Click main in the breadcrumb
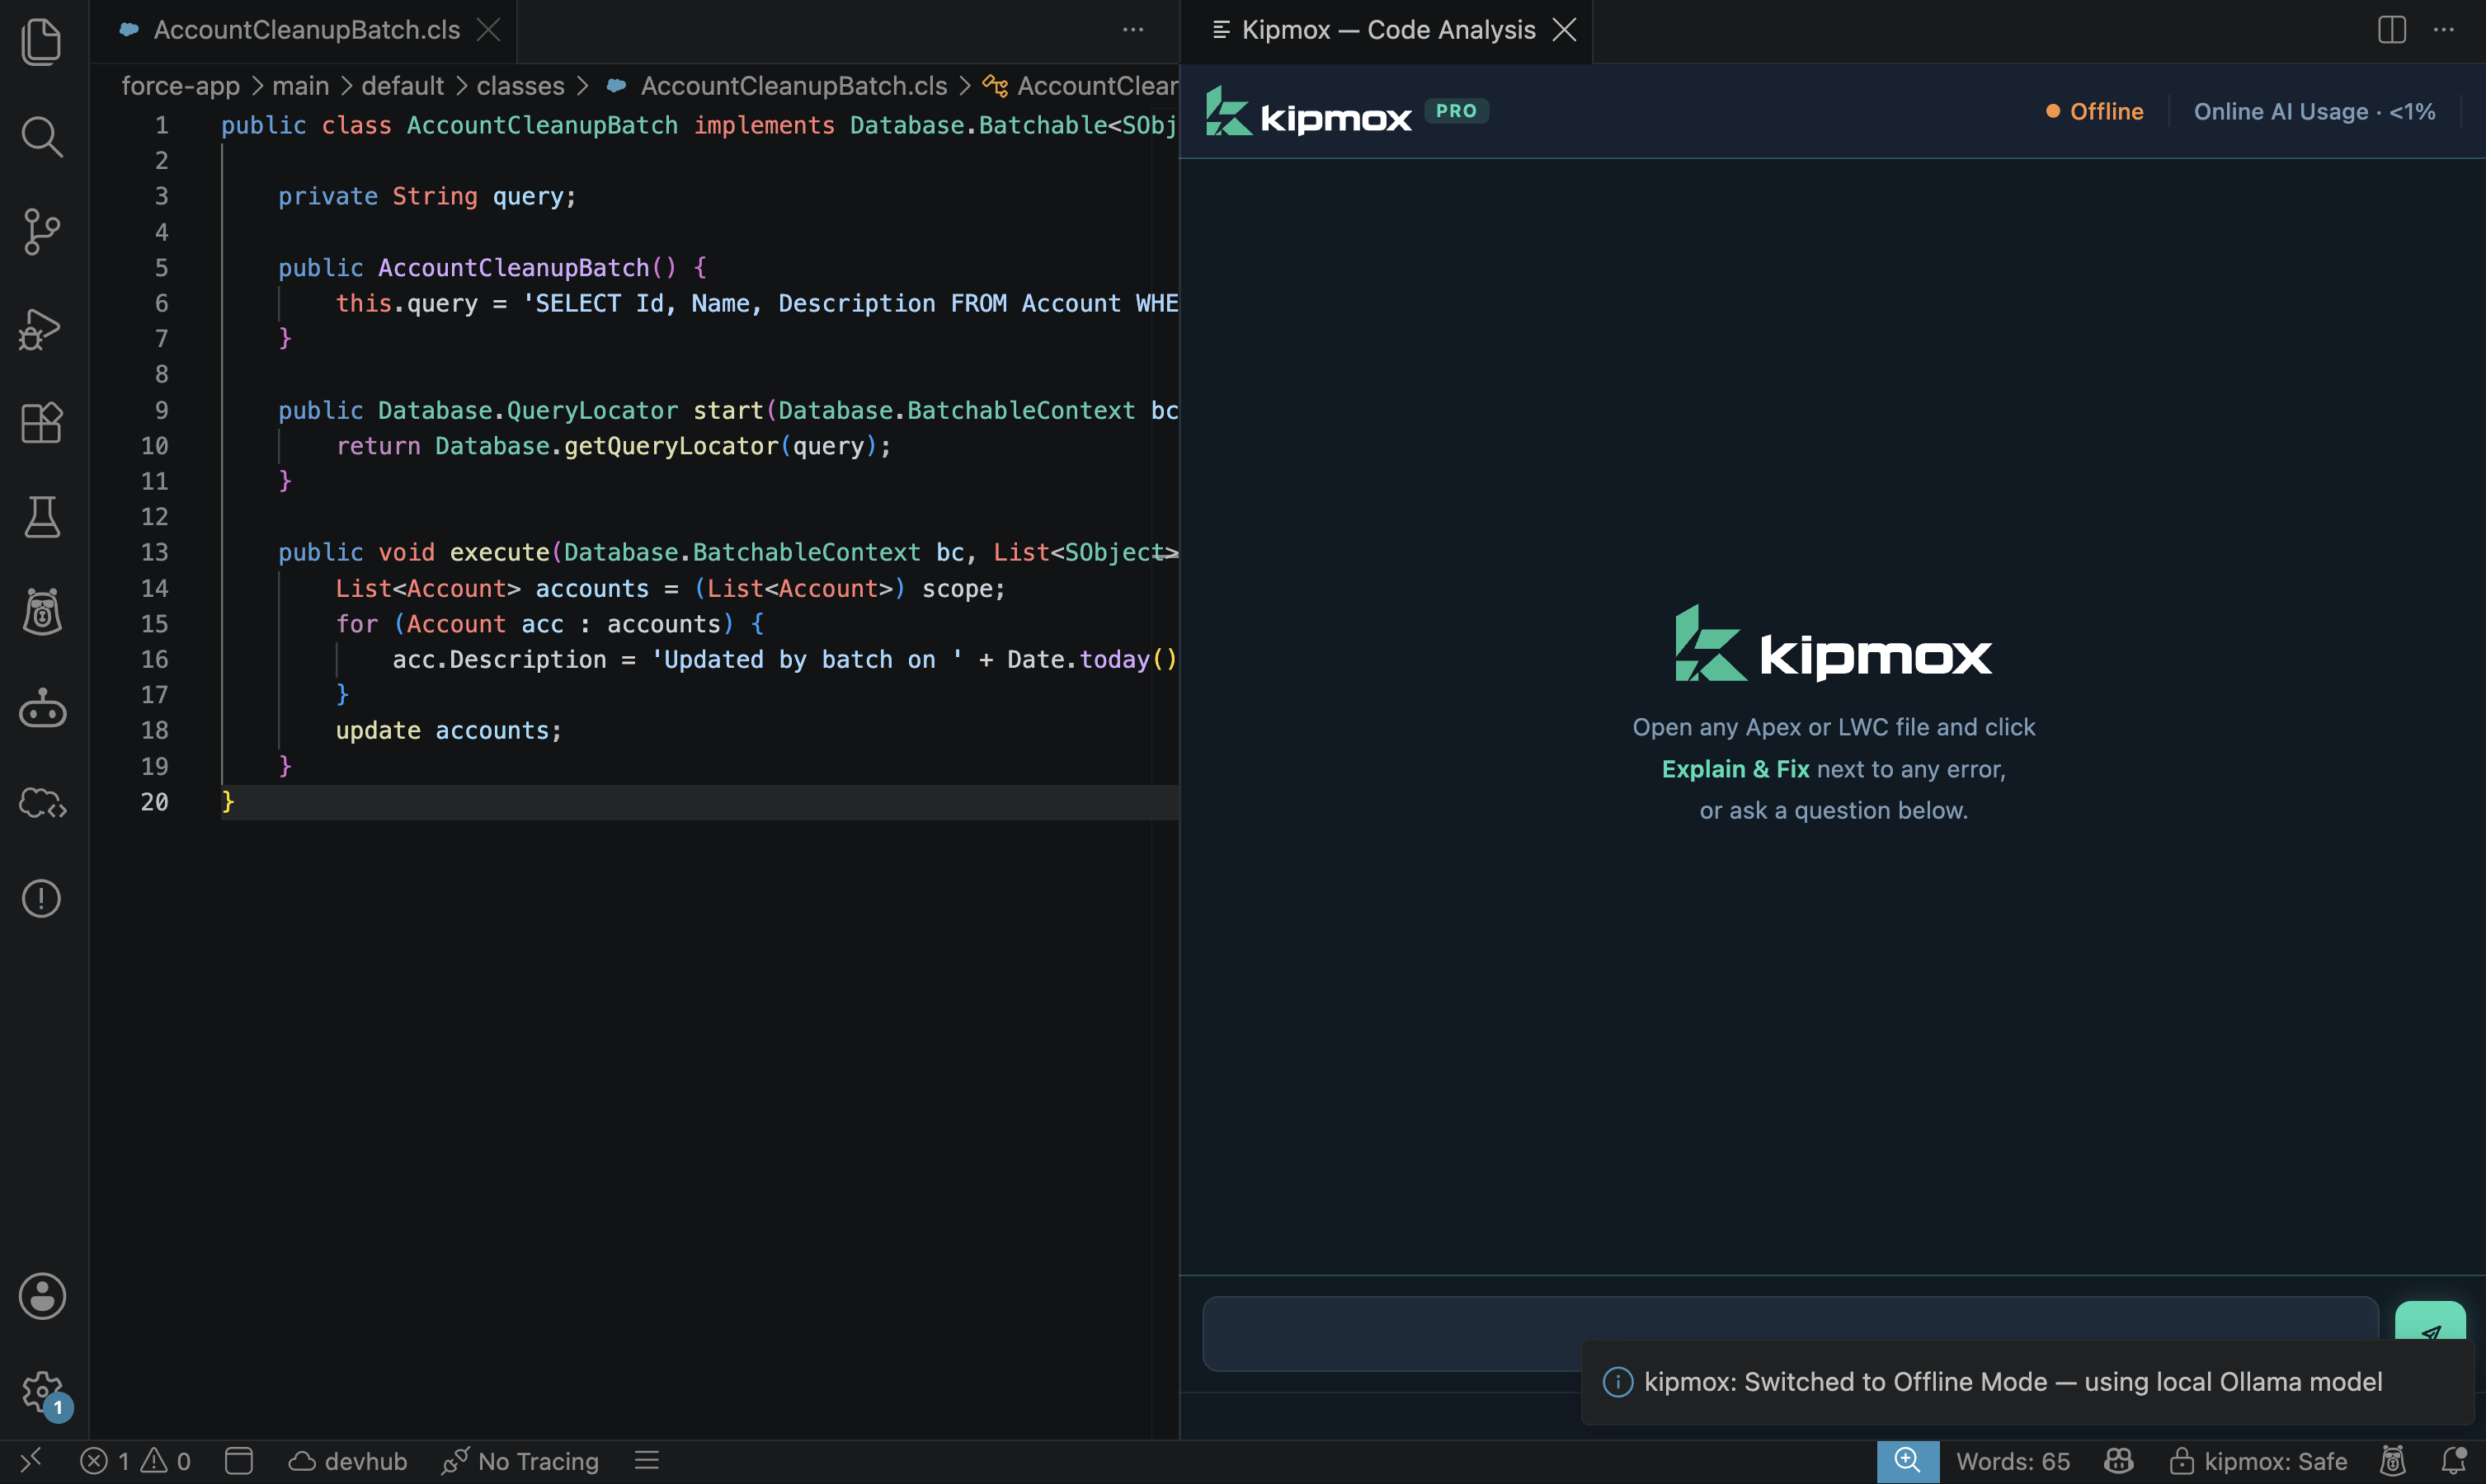Screen dimensions: 2486x1484 [x=300, y=86]
